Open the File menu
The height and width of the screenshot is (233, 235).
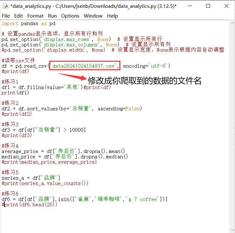pyautogui.click(x=6, y=16)
